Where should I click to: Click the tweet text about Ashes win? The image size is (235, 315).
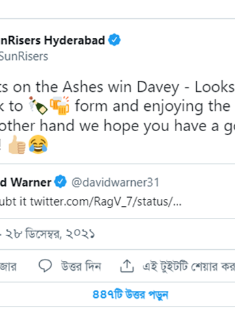[117, 115]
